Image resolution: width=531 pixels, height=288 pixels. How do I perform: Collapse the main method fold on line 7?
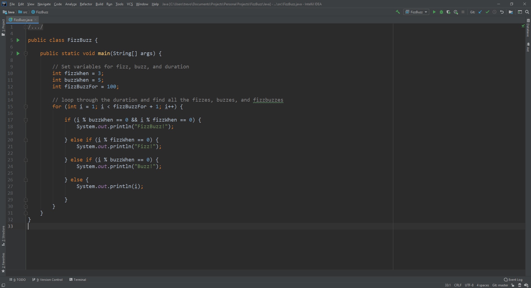click(26, 53)
